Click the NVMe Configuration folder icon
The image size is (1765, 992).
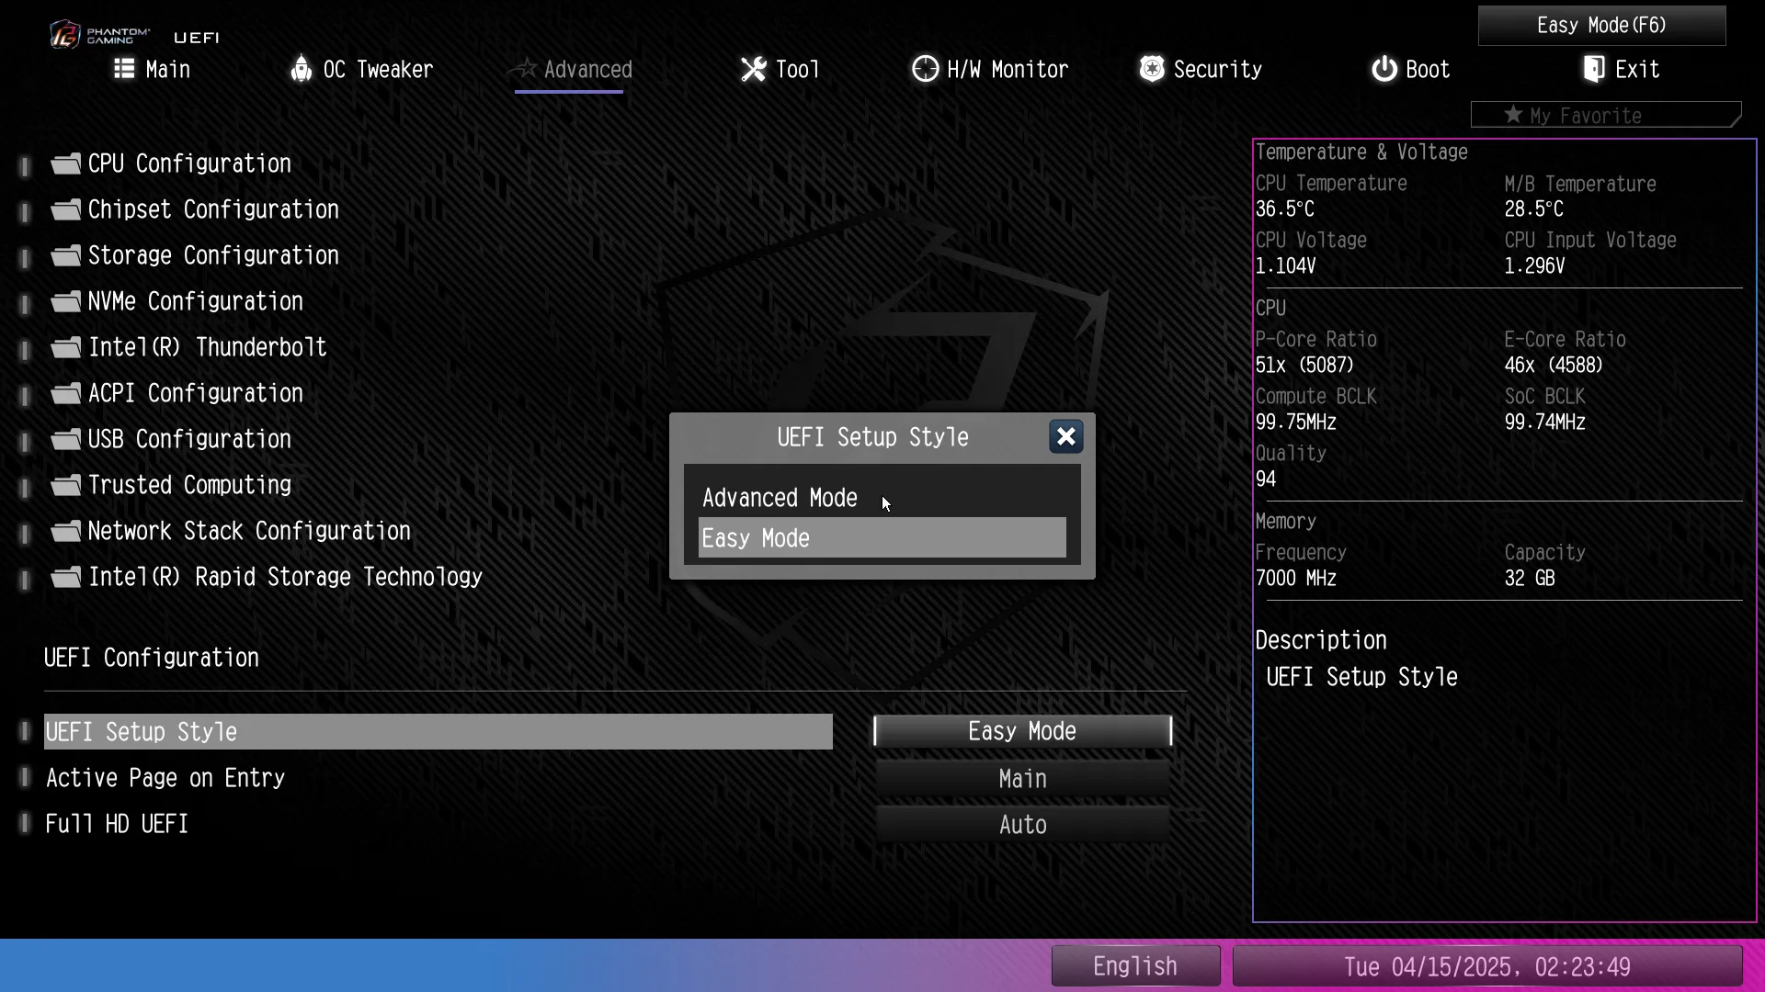[x=65, y=301]
